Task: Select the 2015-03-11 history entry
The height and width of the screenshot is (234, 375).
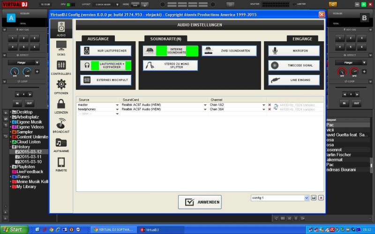Action: pyautogui.click(x=30, y=156)
